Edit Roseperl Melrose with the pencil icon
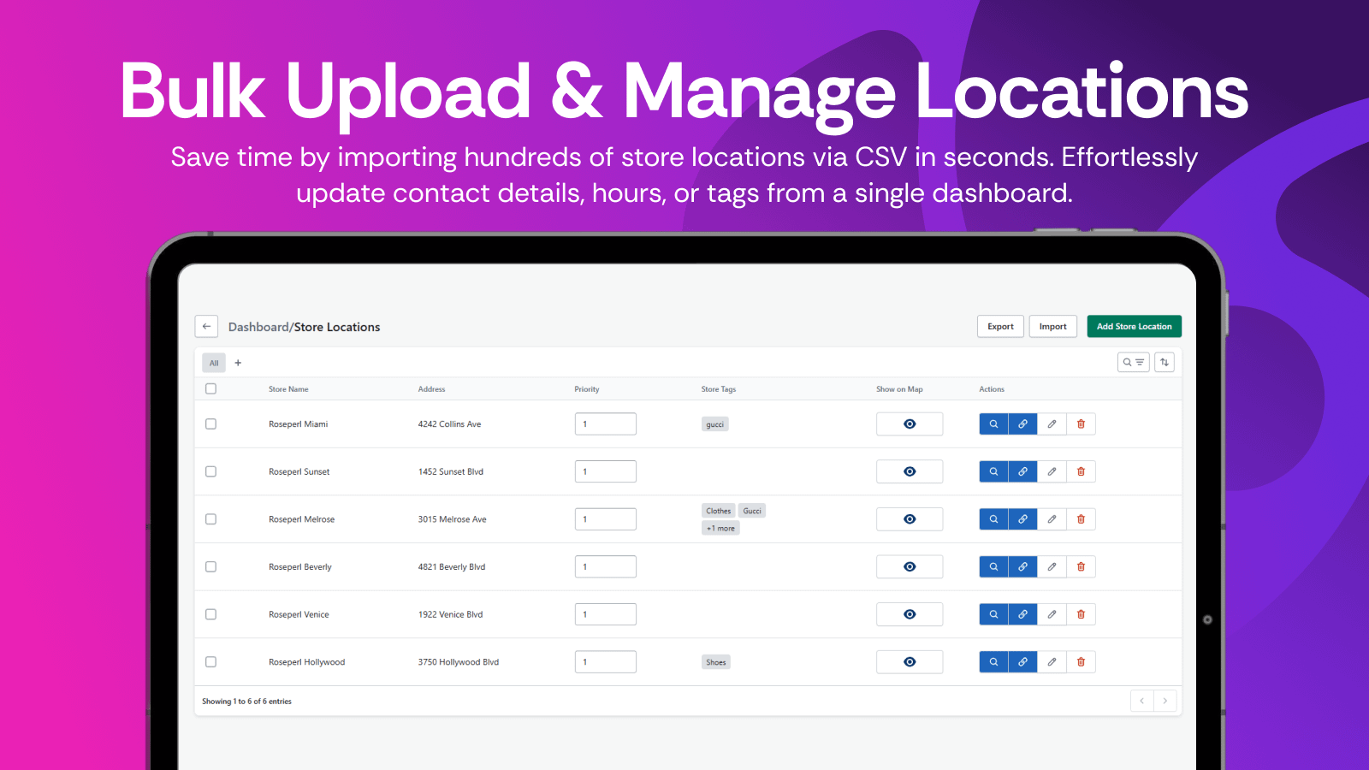This screenshot has width=1369, height=770. click(1052, 519)
